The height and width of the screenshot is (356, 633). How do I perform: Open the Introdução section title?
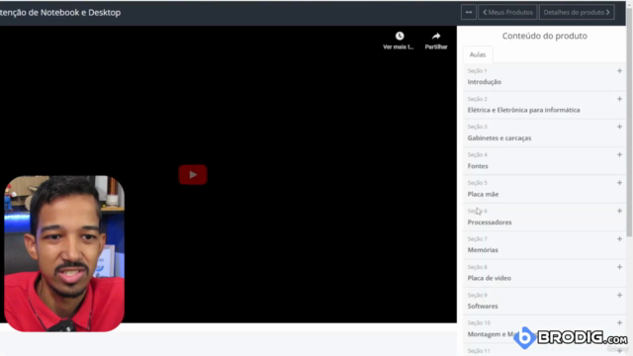484,82
